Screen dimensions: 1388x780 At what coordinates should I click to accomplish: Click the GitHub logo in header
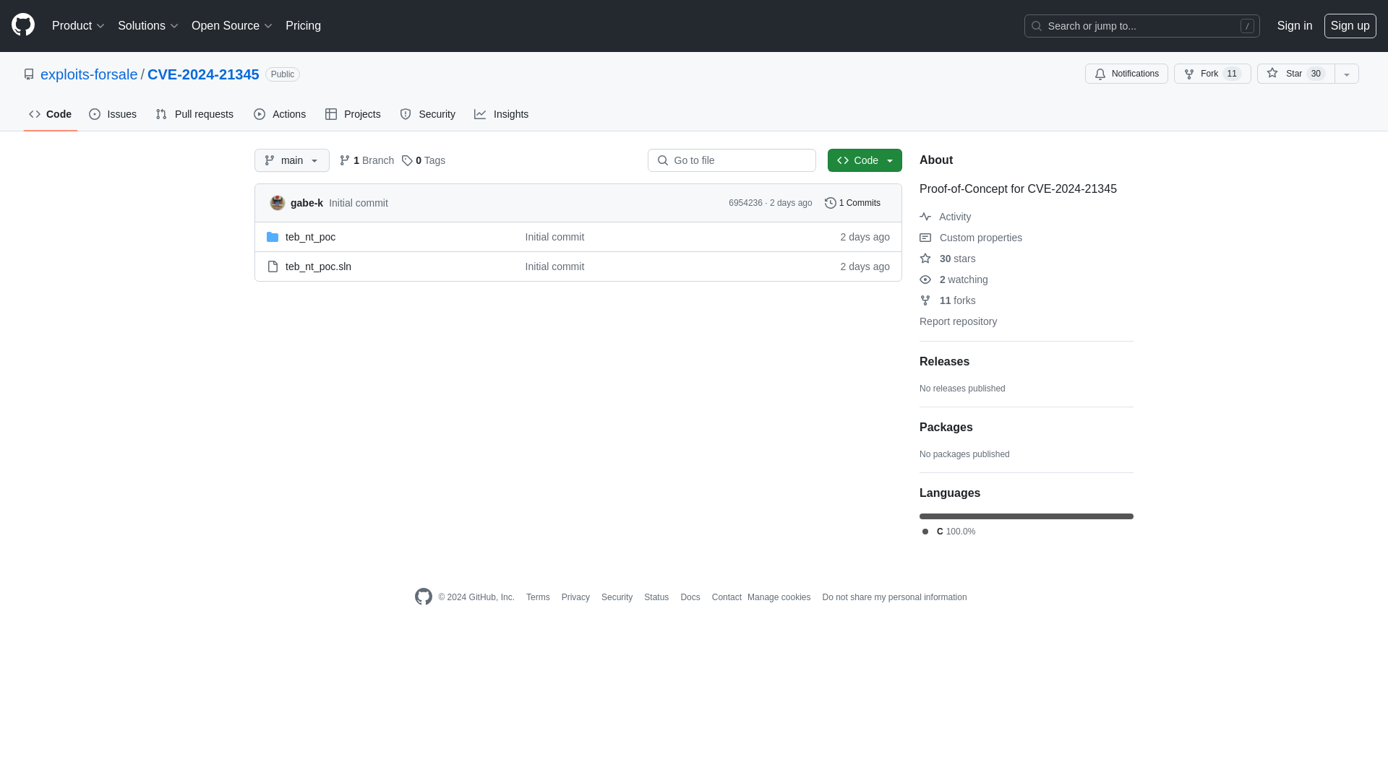pos(23,25)
